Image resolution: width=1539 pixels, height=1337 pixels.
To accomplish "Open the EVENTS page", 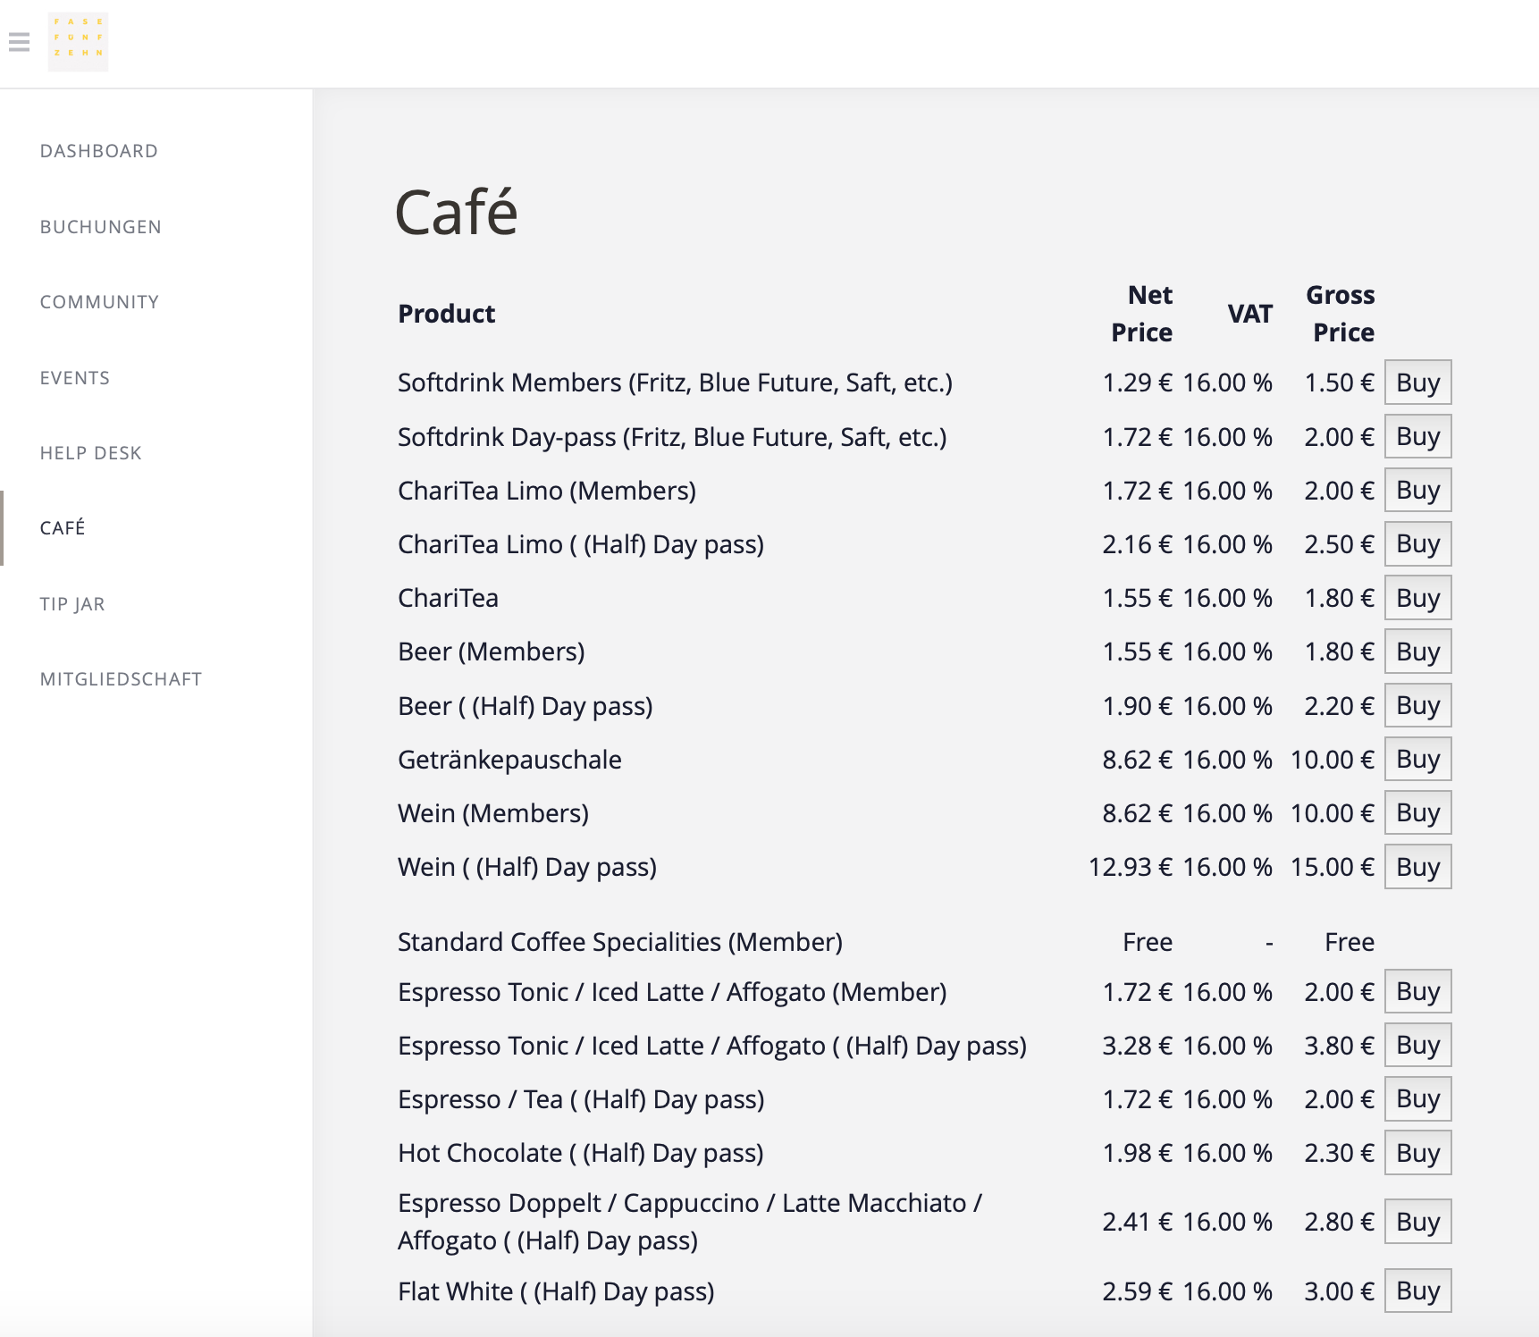I will [74, 377].
